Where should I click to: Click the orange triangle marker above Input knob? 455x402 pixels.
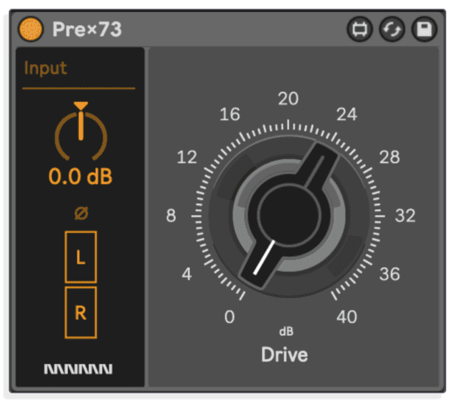pos(80,105)
